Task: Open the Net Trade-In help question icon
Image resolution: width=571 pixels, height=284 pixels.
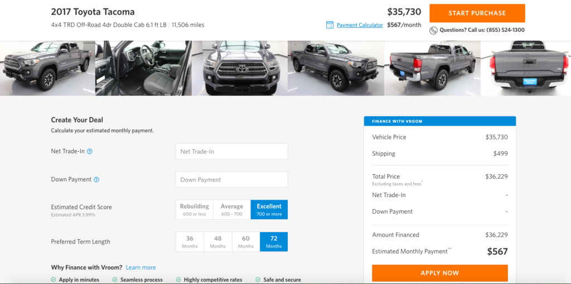Action: pyautogui.click(x=90, y=151)
